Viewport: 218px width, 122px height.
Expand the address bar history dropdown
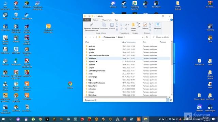tap(142, 37)
